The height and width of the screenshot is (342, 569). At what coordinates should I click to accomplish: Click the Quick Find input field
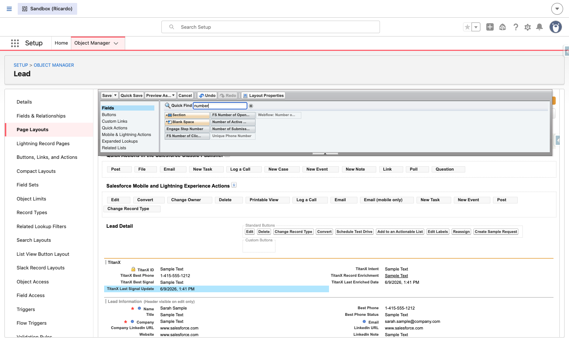click(220, 106)
